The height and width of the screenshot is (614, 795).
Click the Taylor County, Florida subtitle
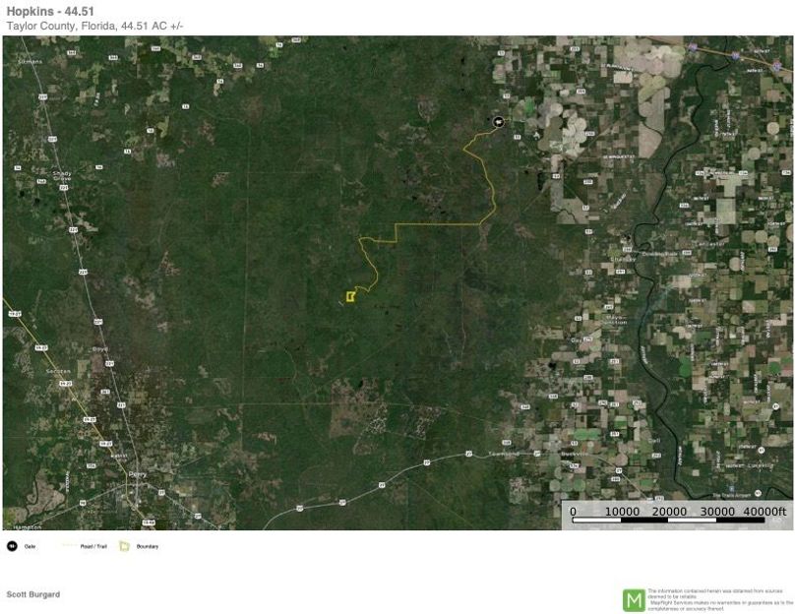click(x=94, y=27)
